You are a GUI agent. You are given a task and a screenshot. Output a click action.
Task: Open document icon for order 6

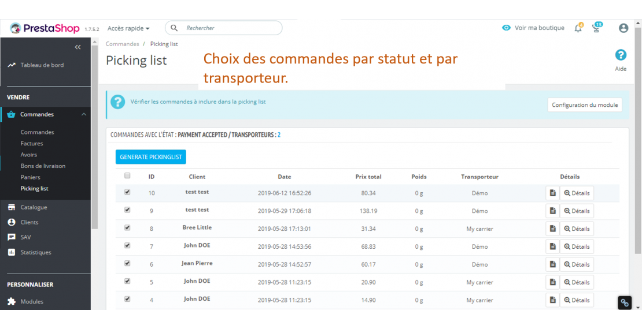point(552,264)
